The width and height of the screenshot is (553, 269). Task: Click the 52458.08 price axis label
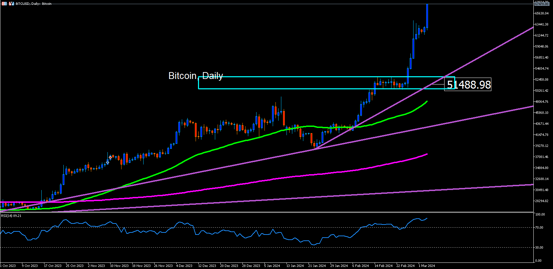click(542, 80)
